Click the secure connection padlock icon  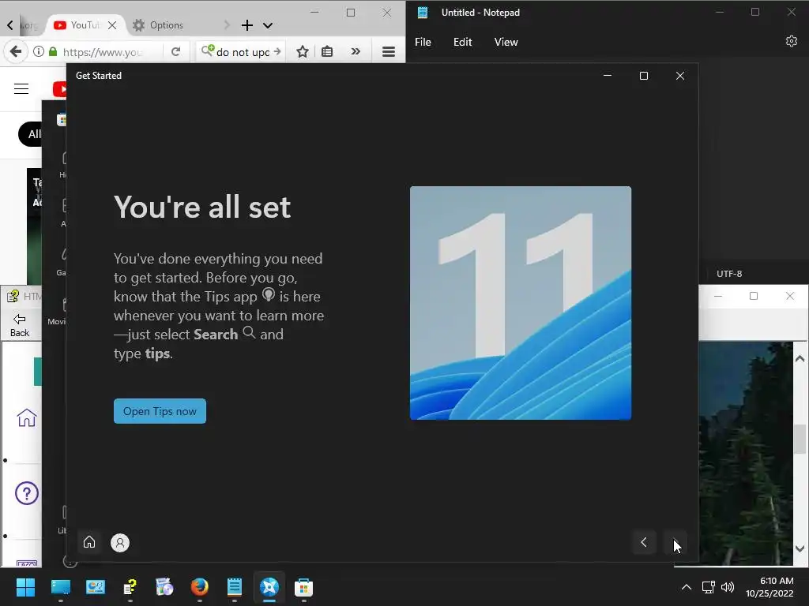click(53, 51)
